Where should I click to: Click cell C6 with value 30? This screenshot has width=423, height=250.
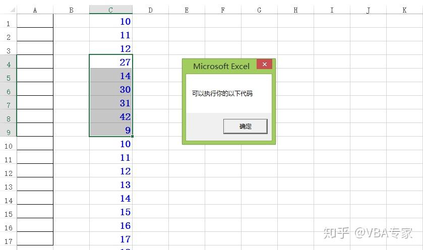[x=110, y=89]
